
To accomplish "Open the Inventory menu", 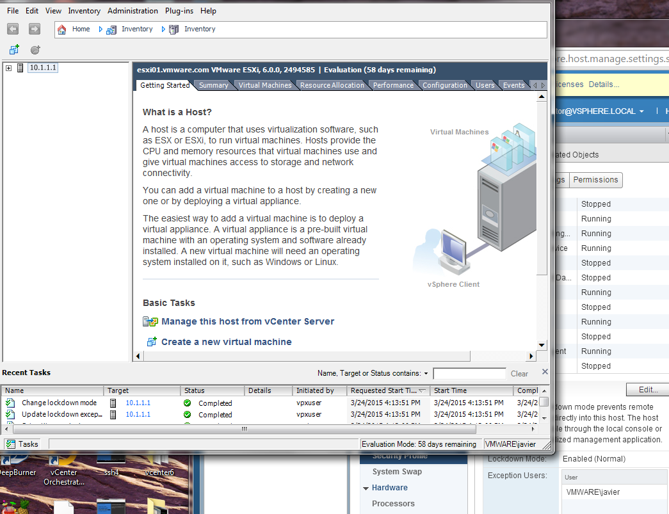I will pos(85,11).
